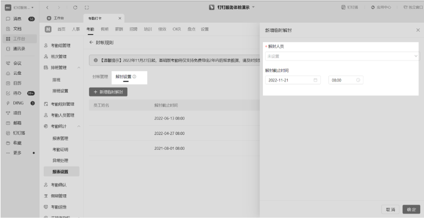Select 报表设置 submenu item
This screenshot has width=424, height=218.
(62, 171)
